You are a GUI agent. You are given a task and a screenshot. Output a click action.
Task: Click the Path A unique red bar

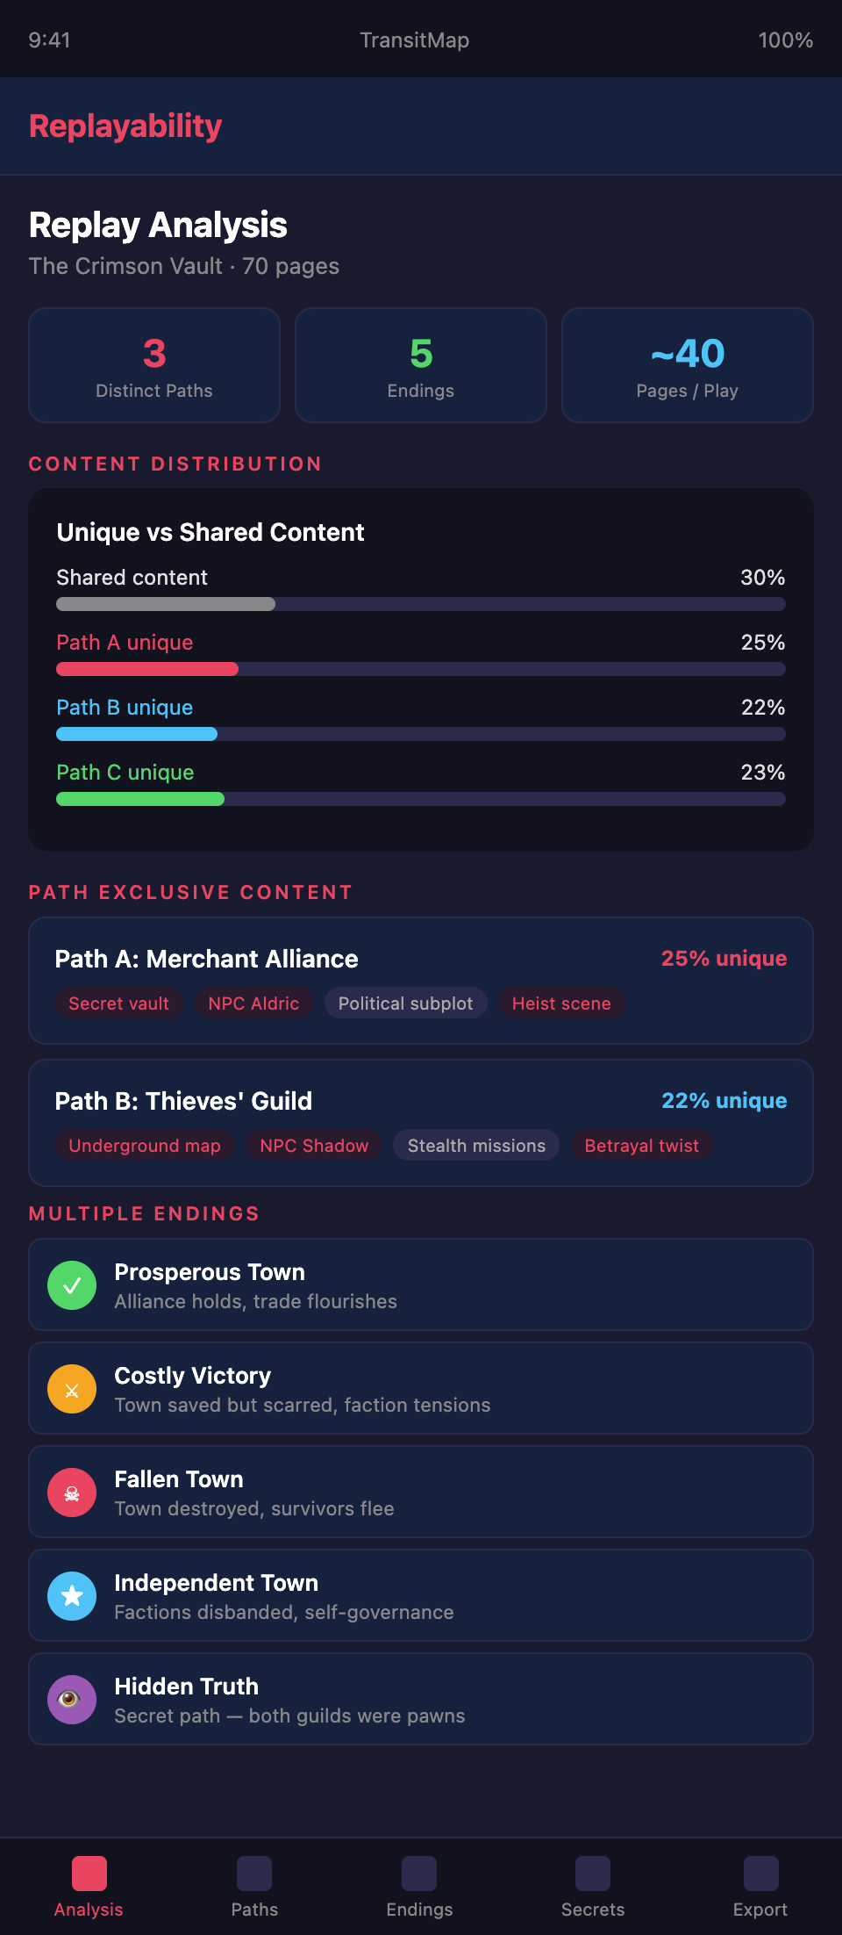pyautogui.click(x=147, y=669)
